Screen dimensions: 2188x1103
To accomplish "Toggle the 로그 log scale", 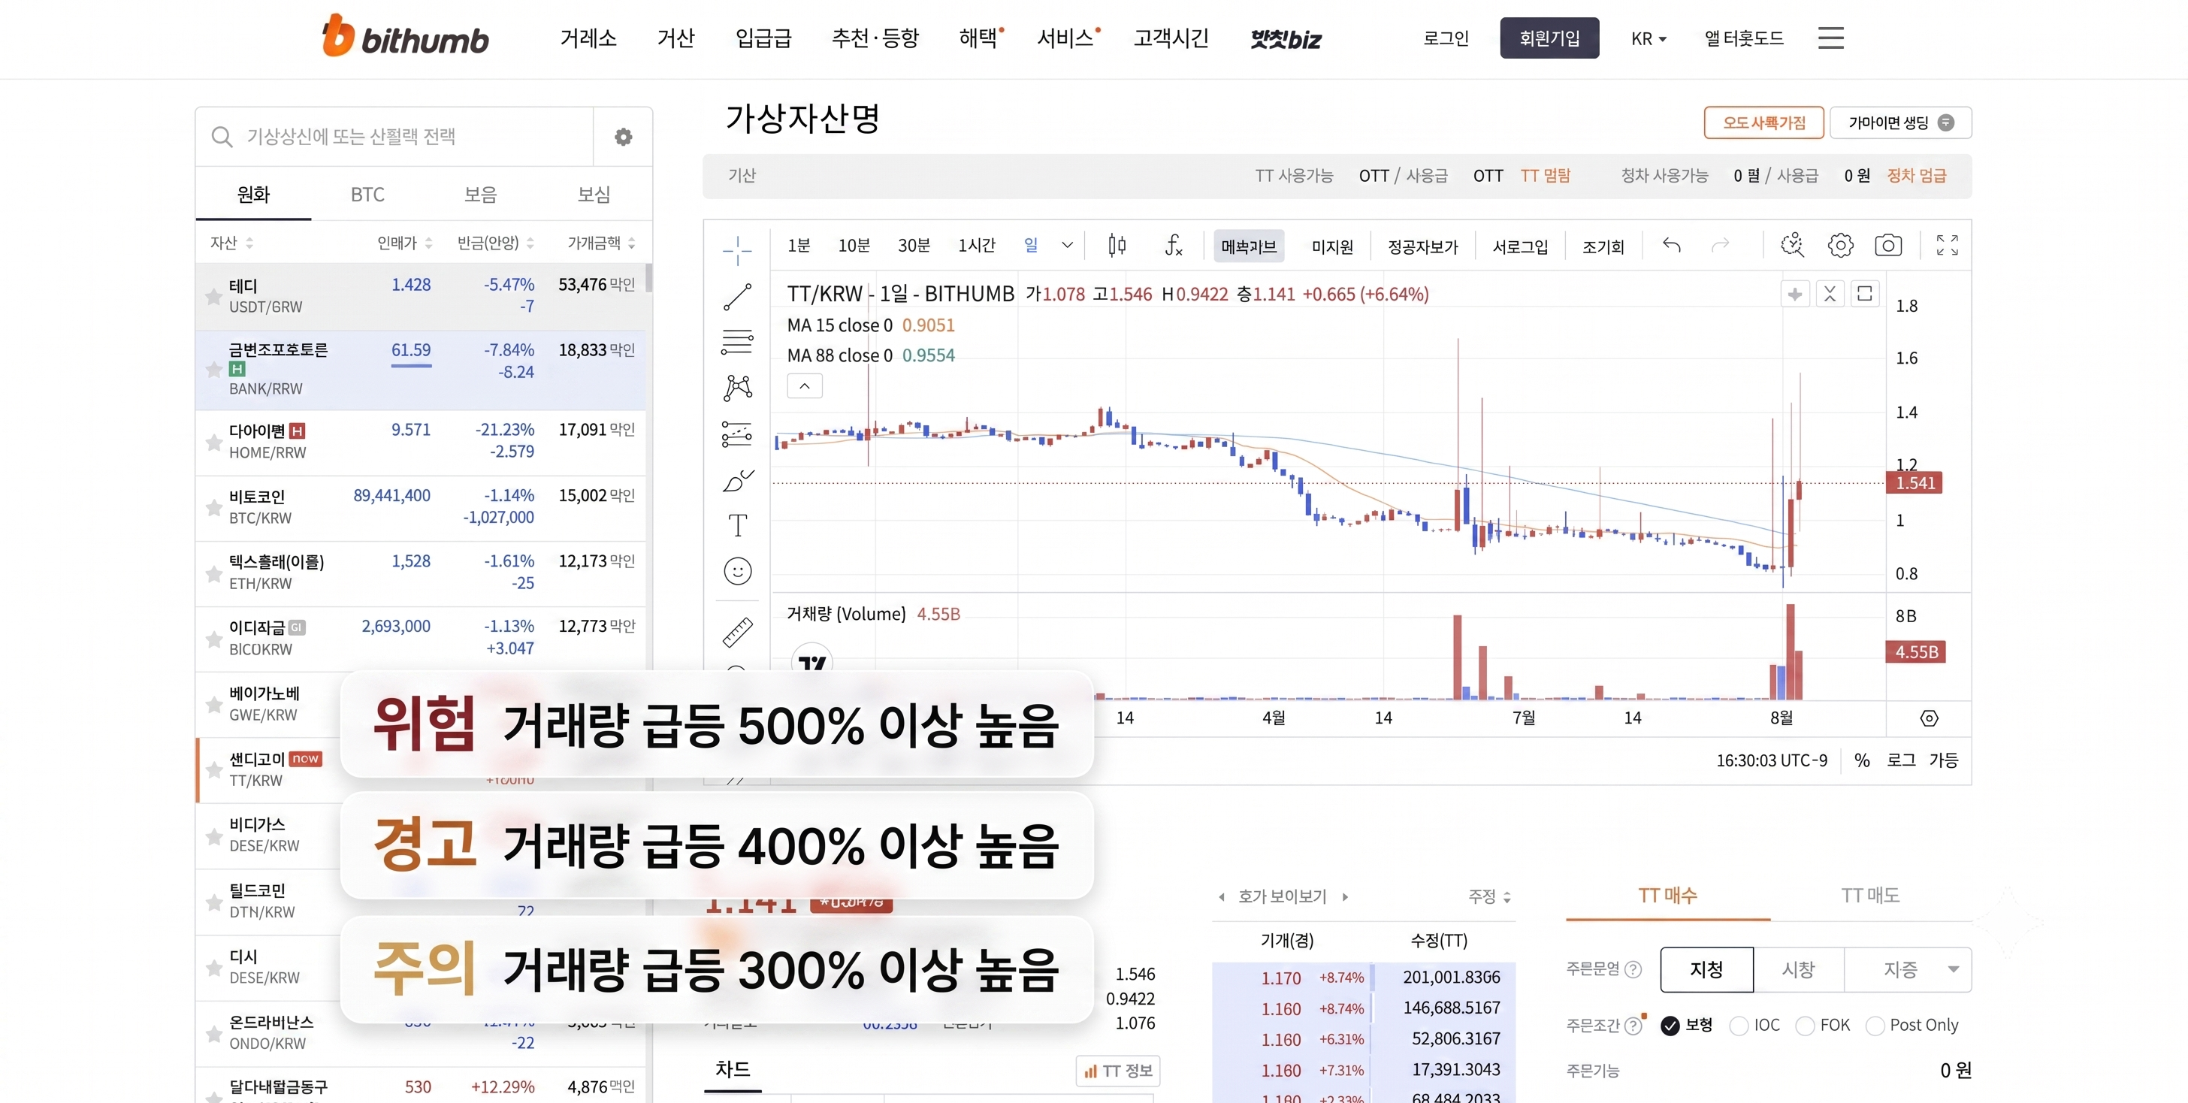I will pyautogui.click(x=1901, y=761).
